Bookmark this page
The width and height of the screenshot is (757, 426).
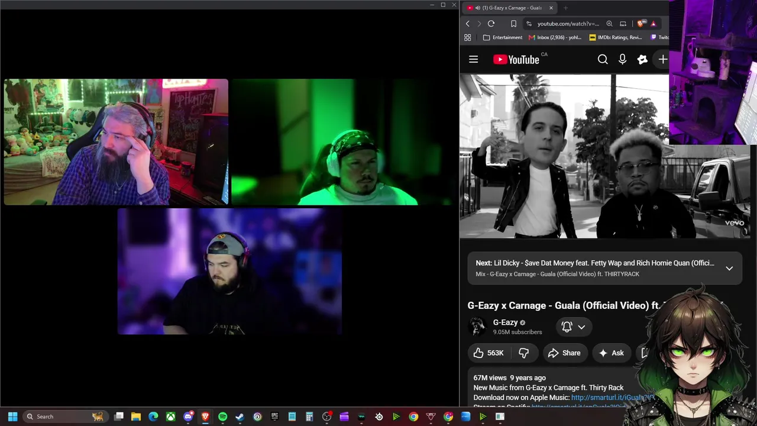pyautogui.click(x=513, y=24)
